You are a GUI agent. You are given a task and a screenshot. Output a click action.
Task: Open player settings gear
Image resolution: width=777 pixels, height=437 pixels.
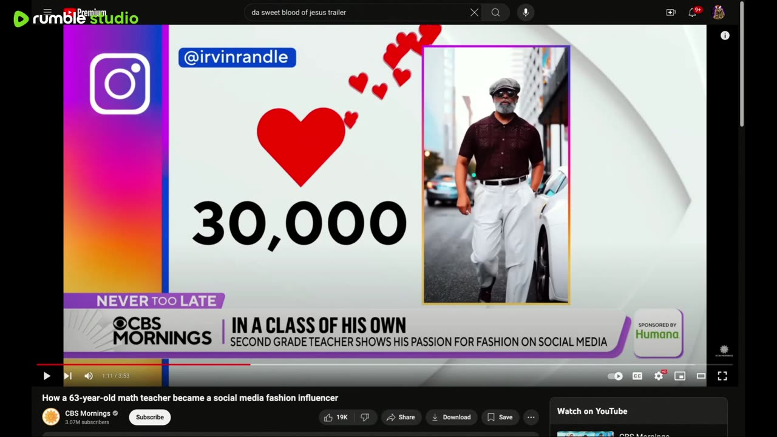659,376
